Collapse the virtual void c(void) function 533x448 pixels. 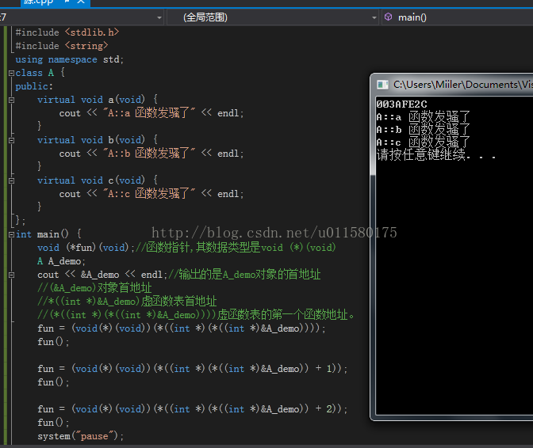point(11,180)
